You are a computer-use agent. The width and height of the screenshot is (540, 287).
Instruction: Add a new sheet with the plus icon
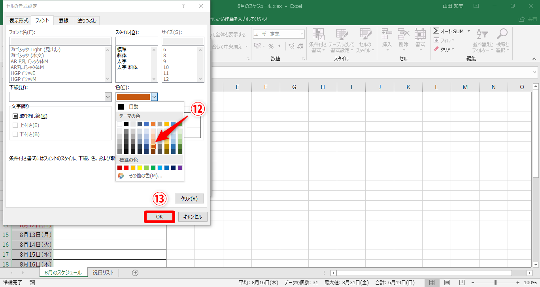135,273
